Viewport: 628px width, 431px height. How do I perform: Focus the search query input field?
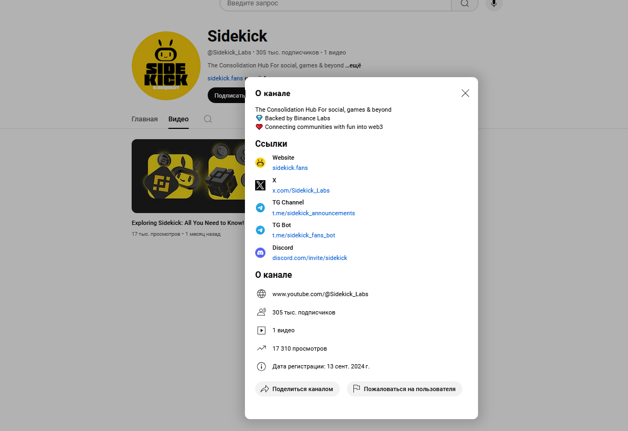335,4
